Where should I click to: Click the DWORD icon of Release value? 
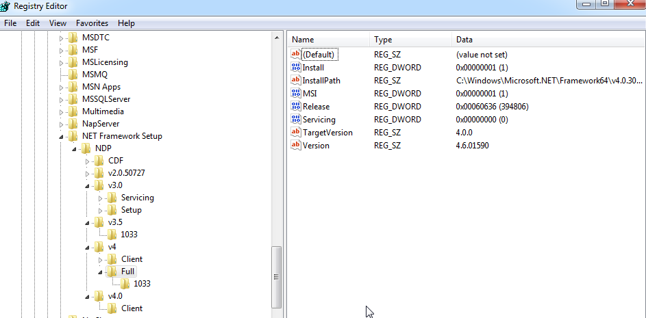296,107
